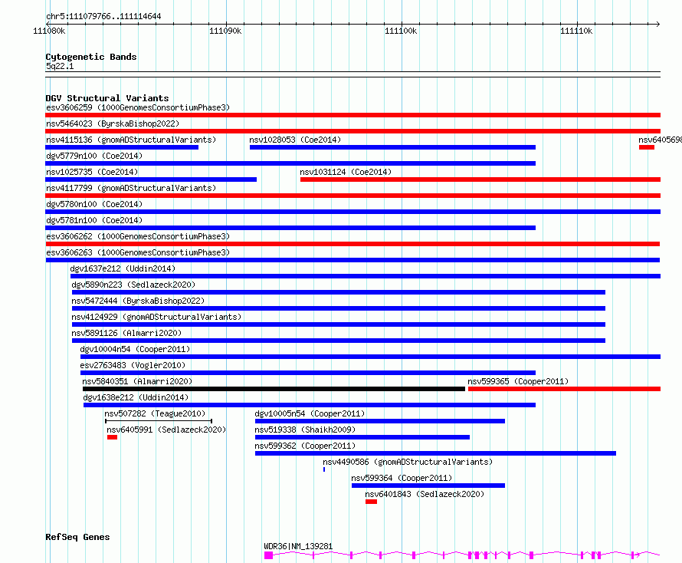Viewport: 682px width, 563px height.
Task: Click the nsv6405991 (Sedlazeck2020) label
Action: (166, 430)
